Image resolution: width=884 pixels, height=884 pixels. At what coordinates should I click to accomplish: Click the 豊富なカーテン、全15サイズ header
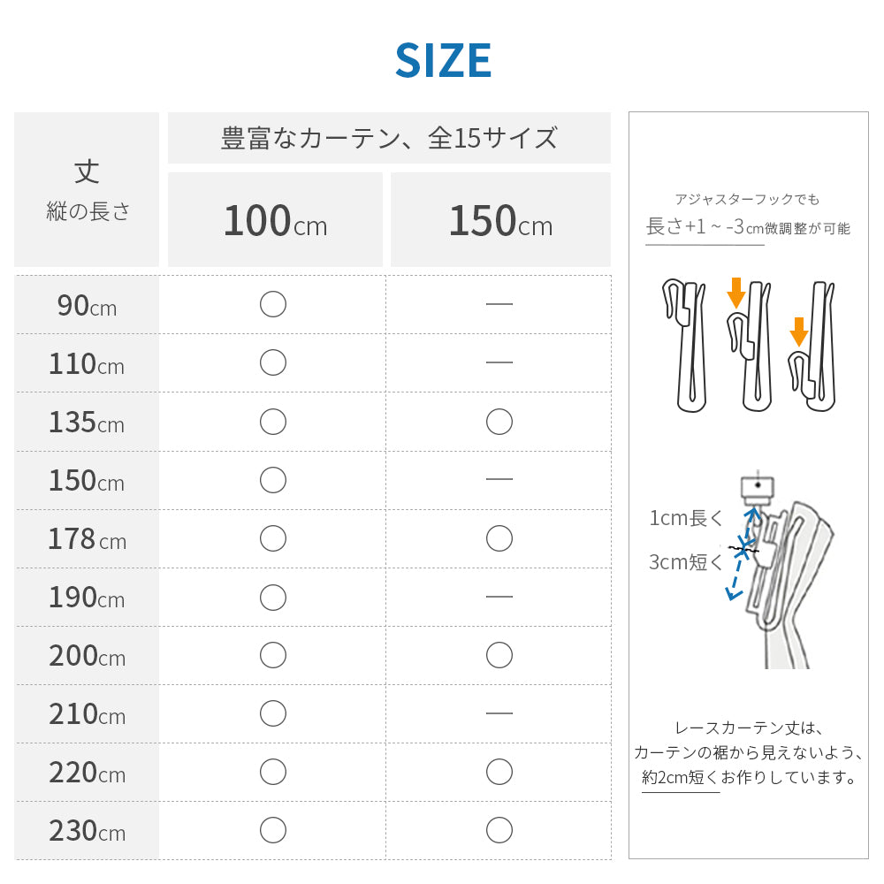click(389, 139)
